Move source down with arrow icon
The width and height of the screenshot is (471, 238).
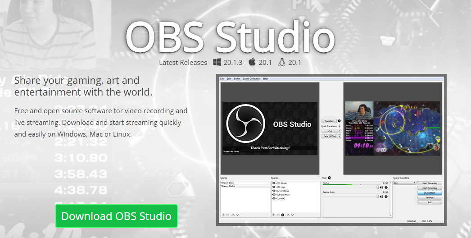[x=293, y=215]
